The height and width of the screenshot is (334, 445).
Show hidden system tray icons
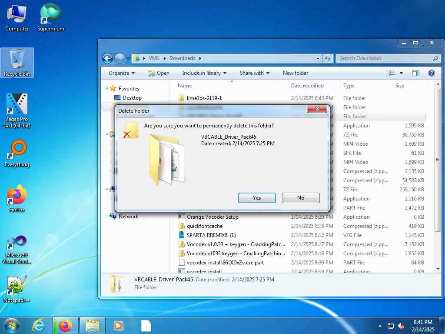380,326
